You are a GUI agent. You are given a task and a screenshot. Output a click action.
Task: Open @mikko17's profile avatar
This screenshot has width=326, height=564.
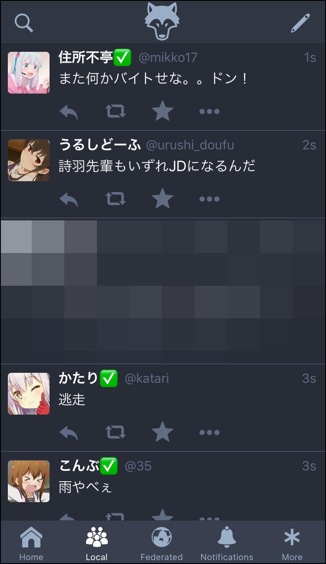coord(29,73)
